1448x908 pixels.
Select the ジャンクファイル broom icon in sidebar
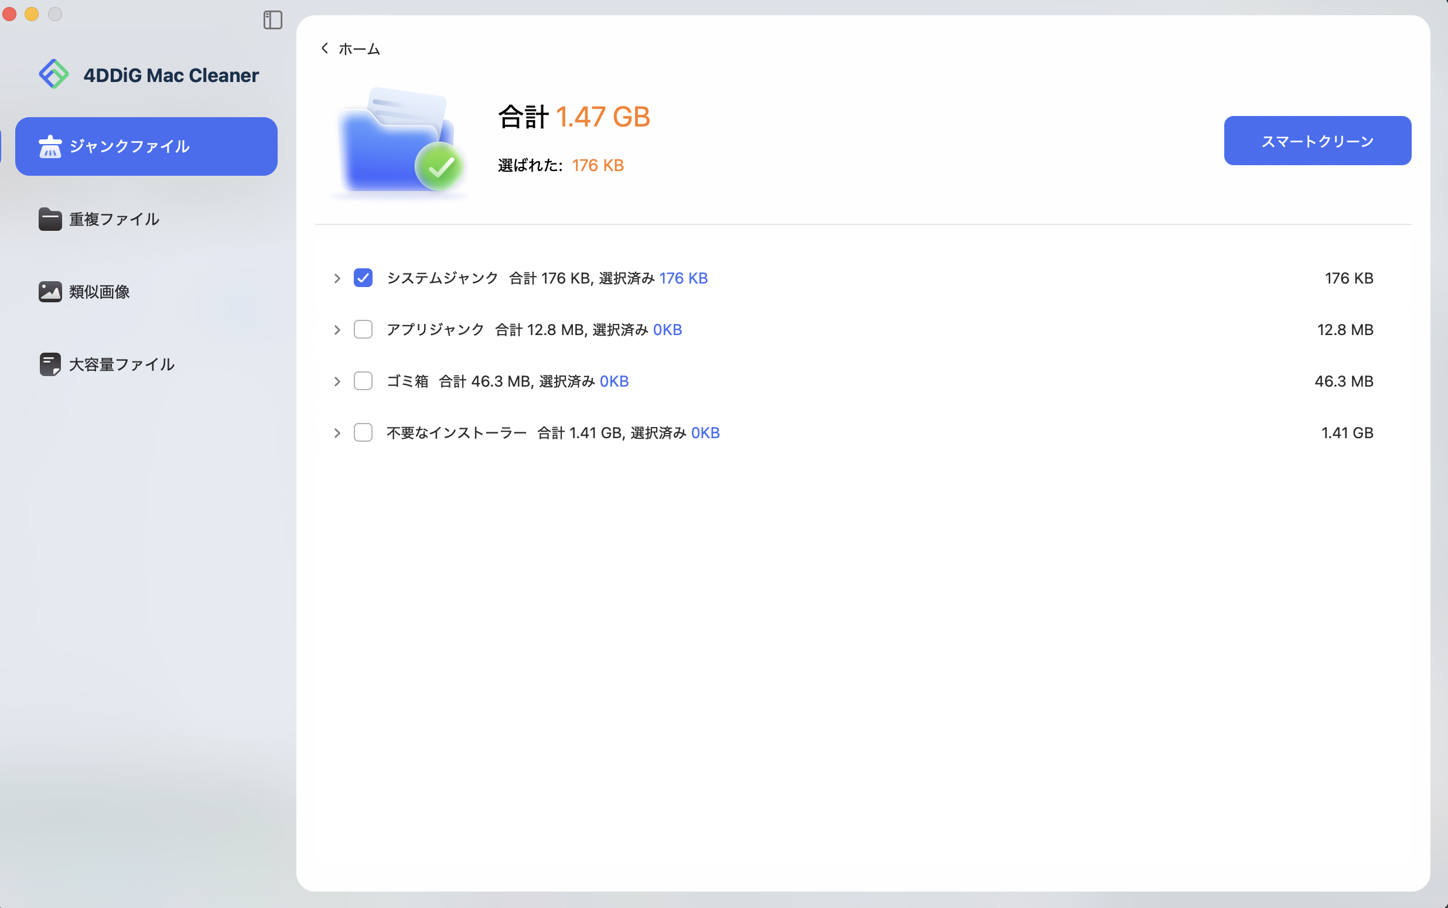click(50, 145)
